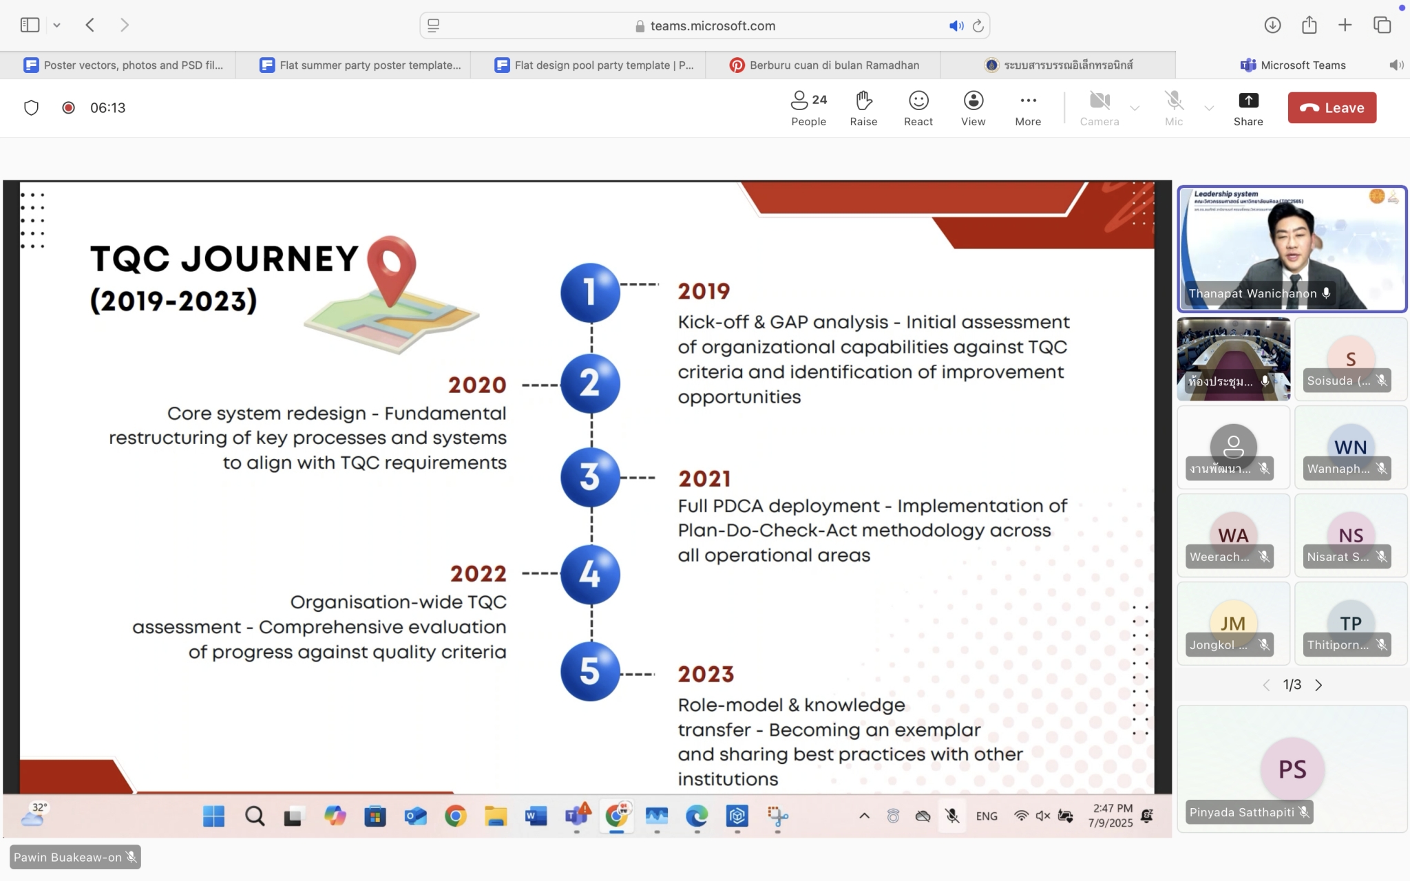This screenshot has height=881, width=1410.
Task: Open the View layout options
Action: [x=973, y=109]
